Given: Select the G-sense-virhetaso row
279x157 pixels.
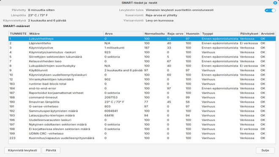Looking at the screenshot, I should click(142, 106).
